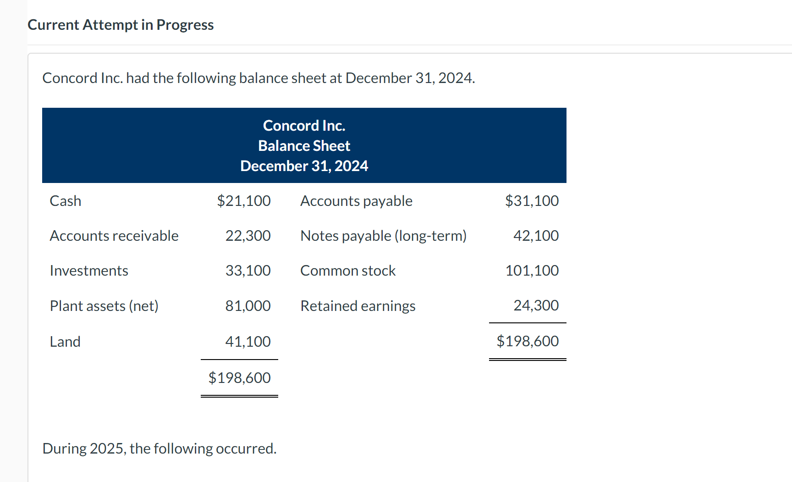Click the "December 31, 2024" header date
Viewport: 792px width, 482px height.
[x=304, y=166]
